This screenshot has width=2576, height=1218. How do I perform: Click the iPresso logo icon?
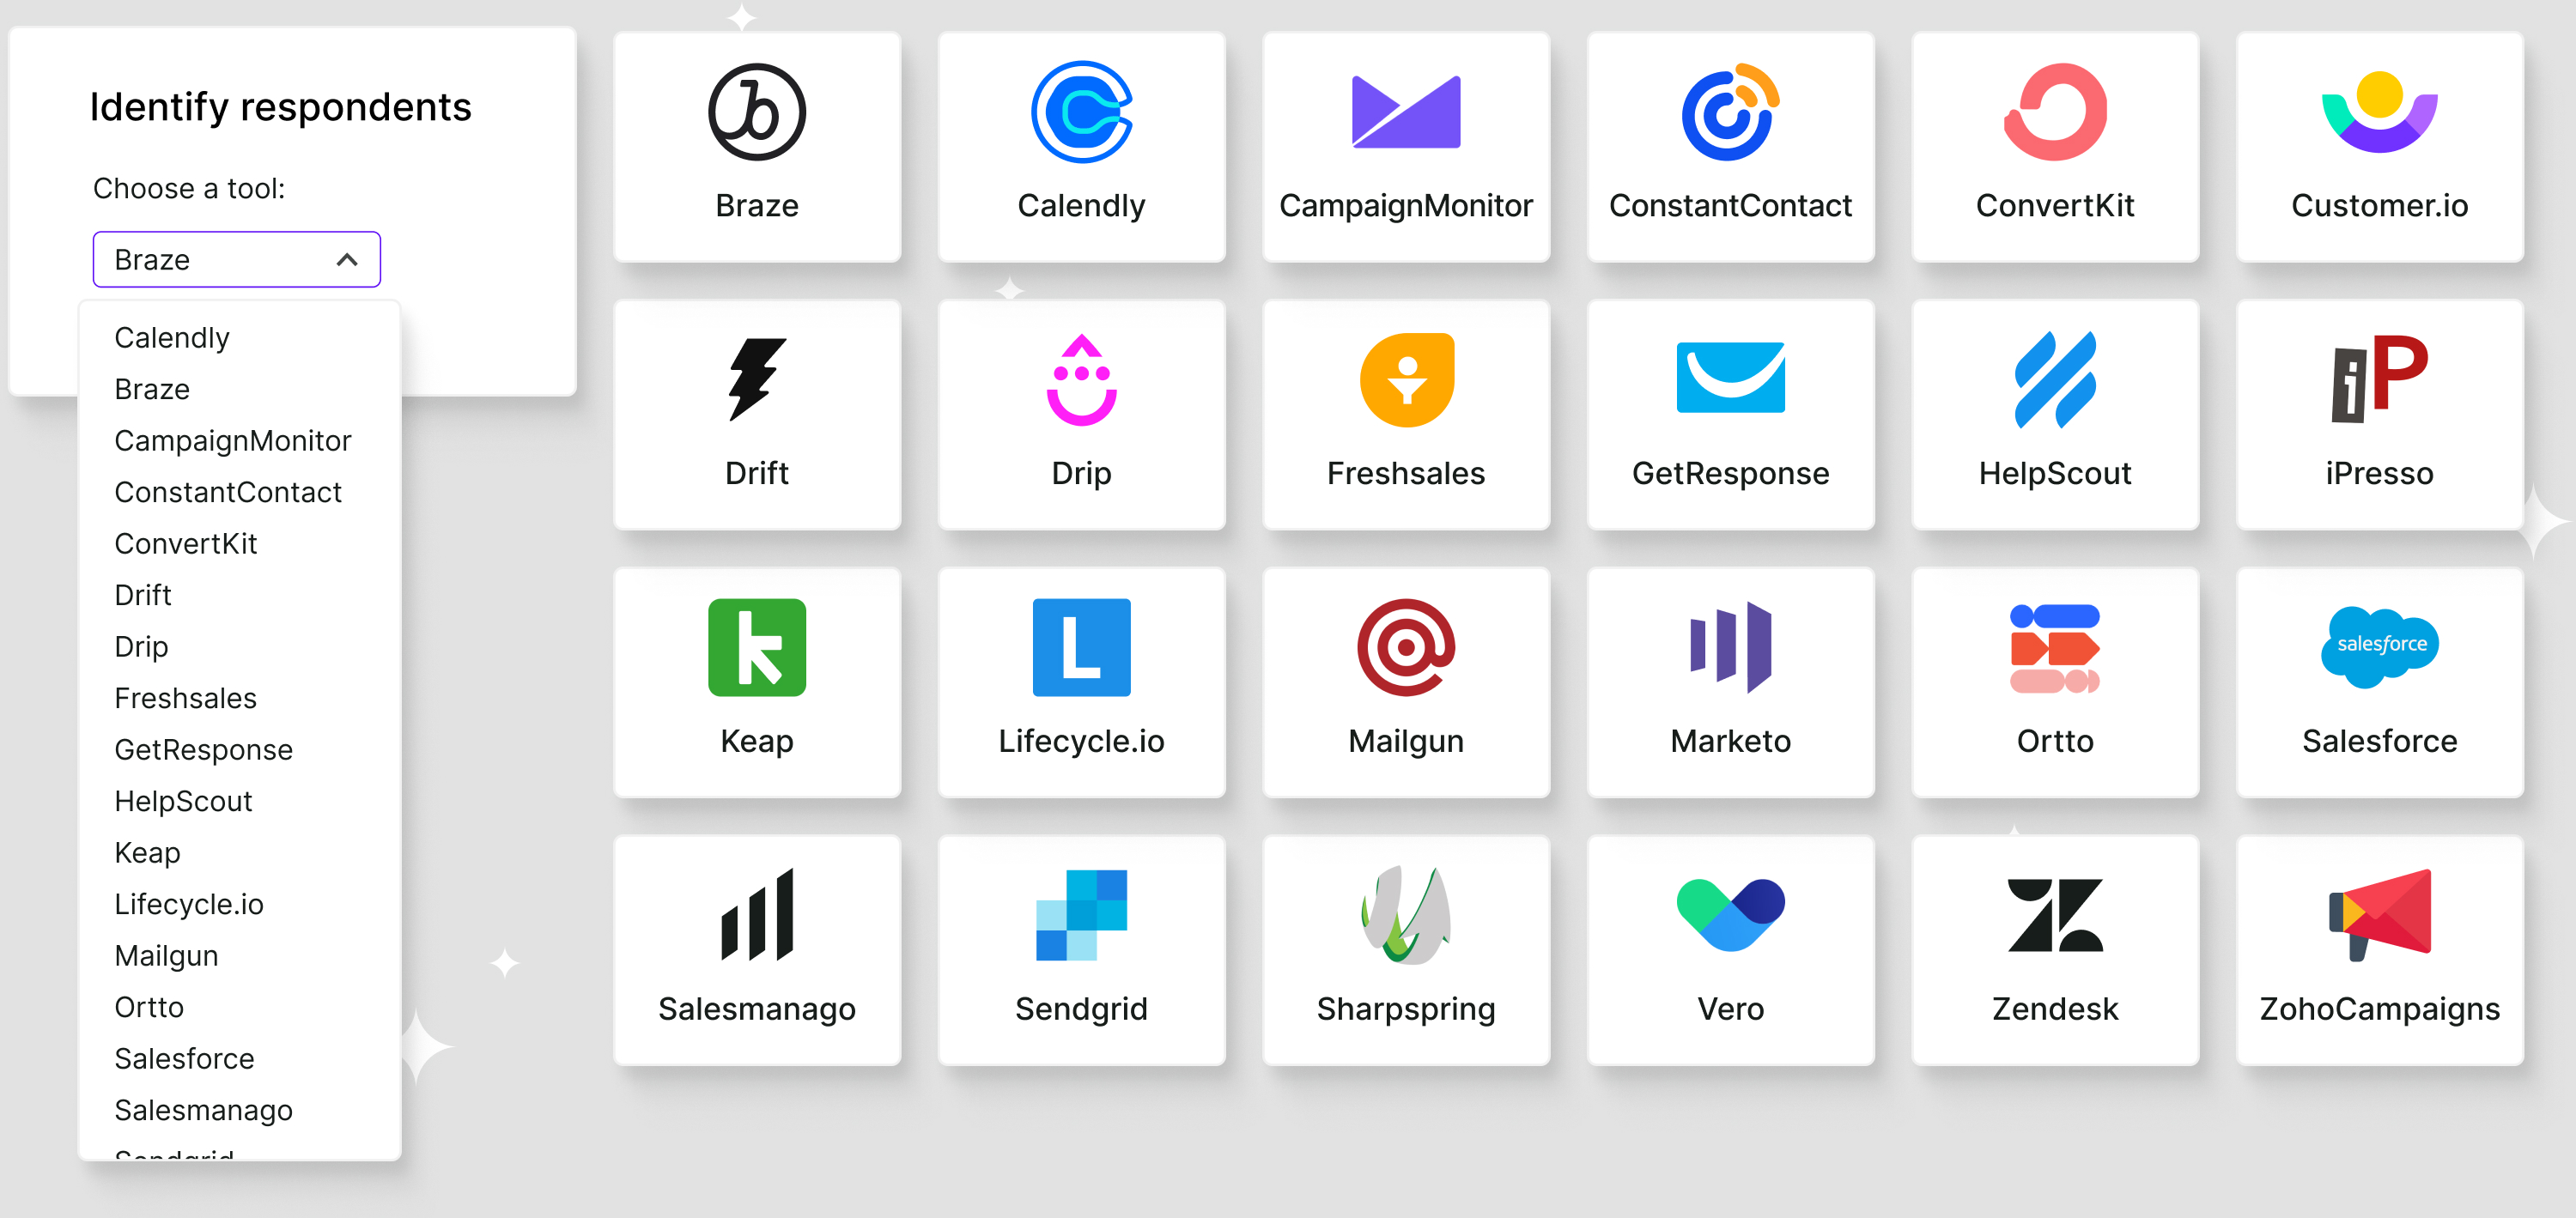point(2379,379)
